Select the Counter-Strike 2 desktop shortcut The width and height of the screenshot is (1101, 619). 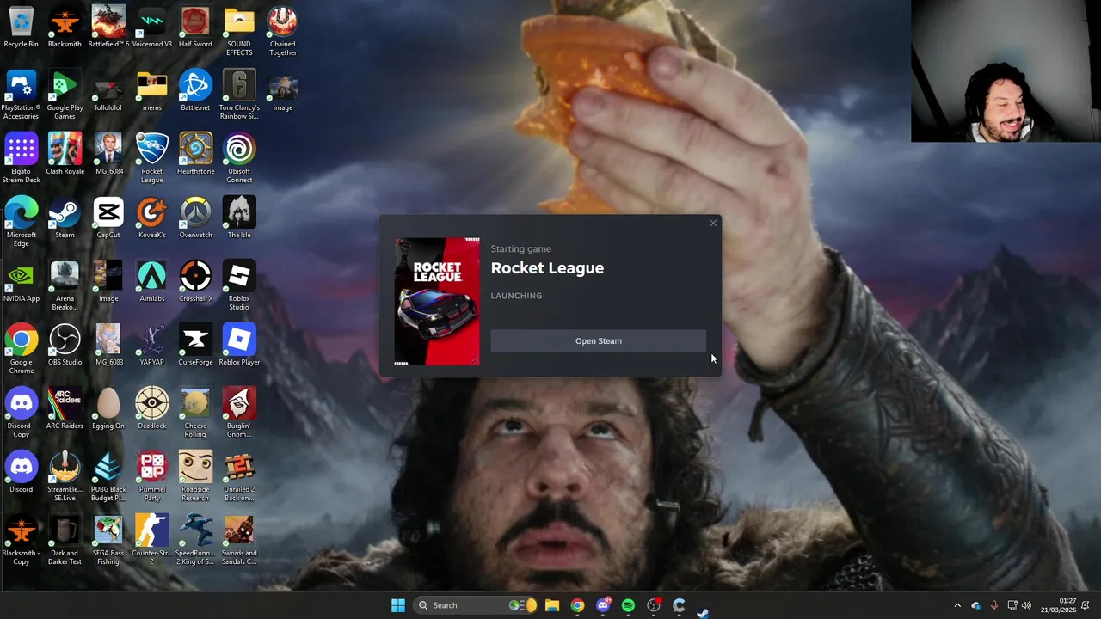[152, 541]
